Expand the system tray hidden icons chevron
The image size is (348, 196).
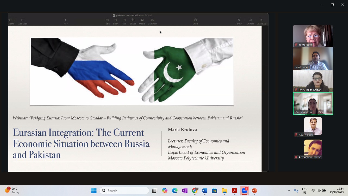coord(289,191)
